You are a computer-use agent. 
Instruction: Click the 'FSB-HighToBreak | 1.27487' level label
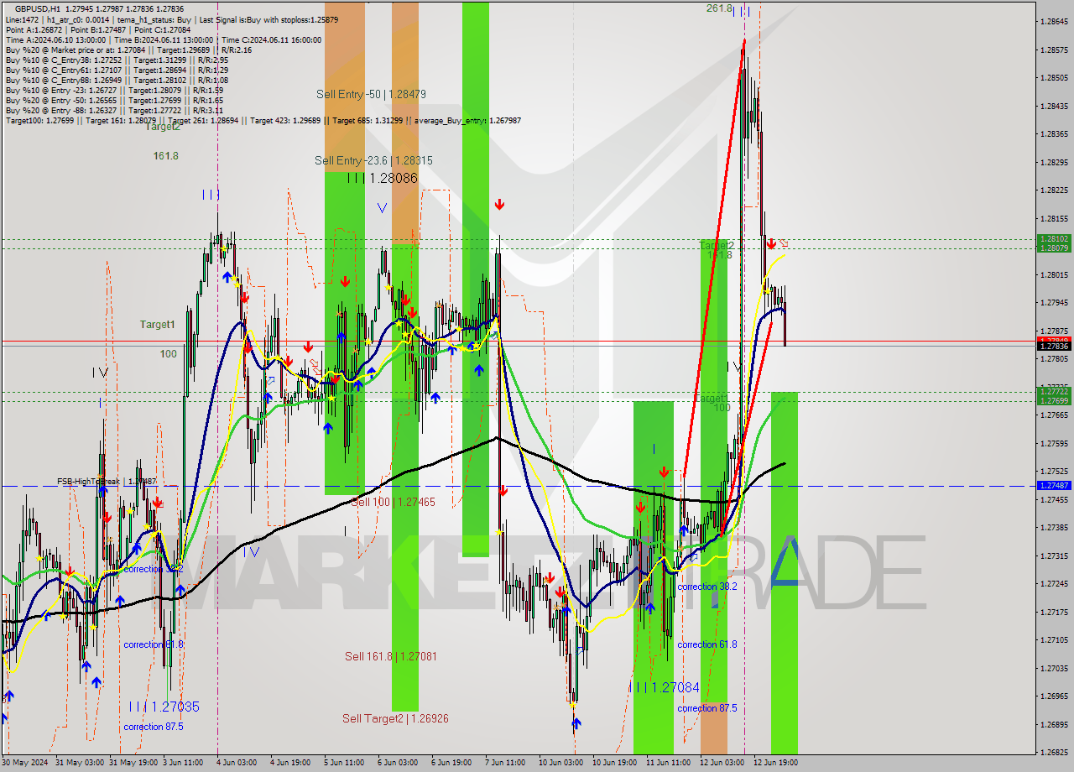[107, 482]
